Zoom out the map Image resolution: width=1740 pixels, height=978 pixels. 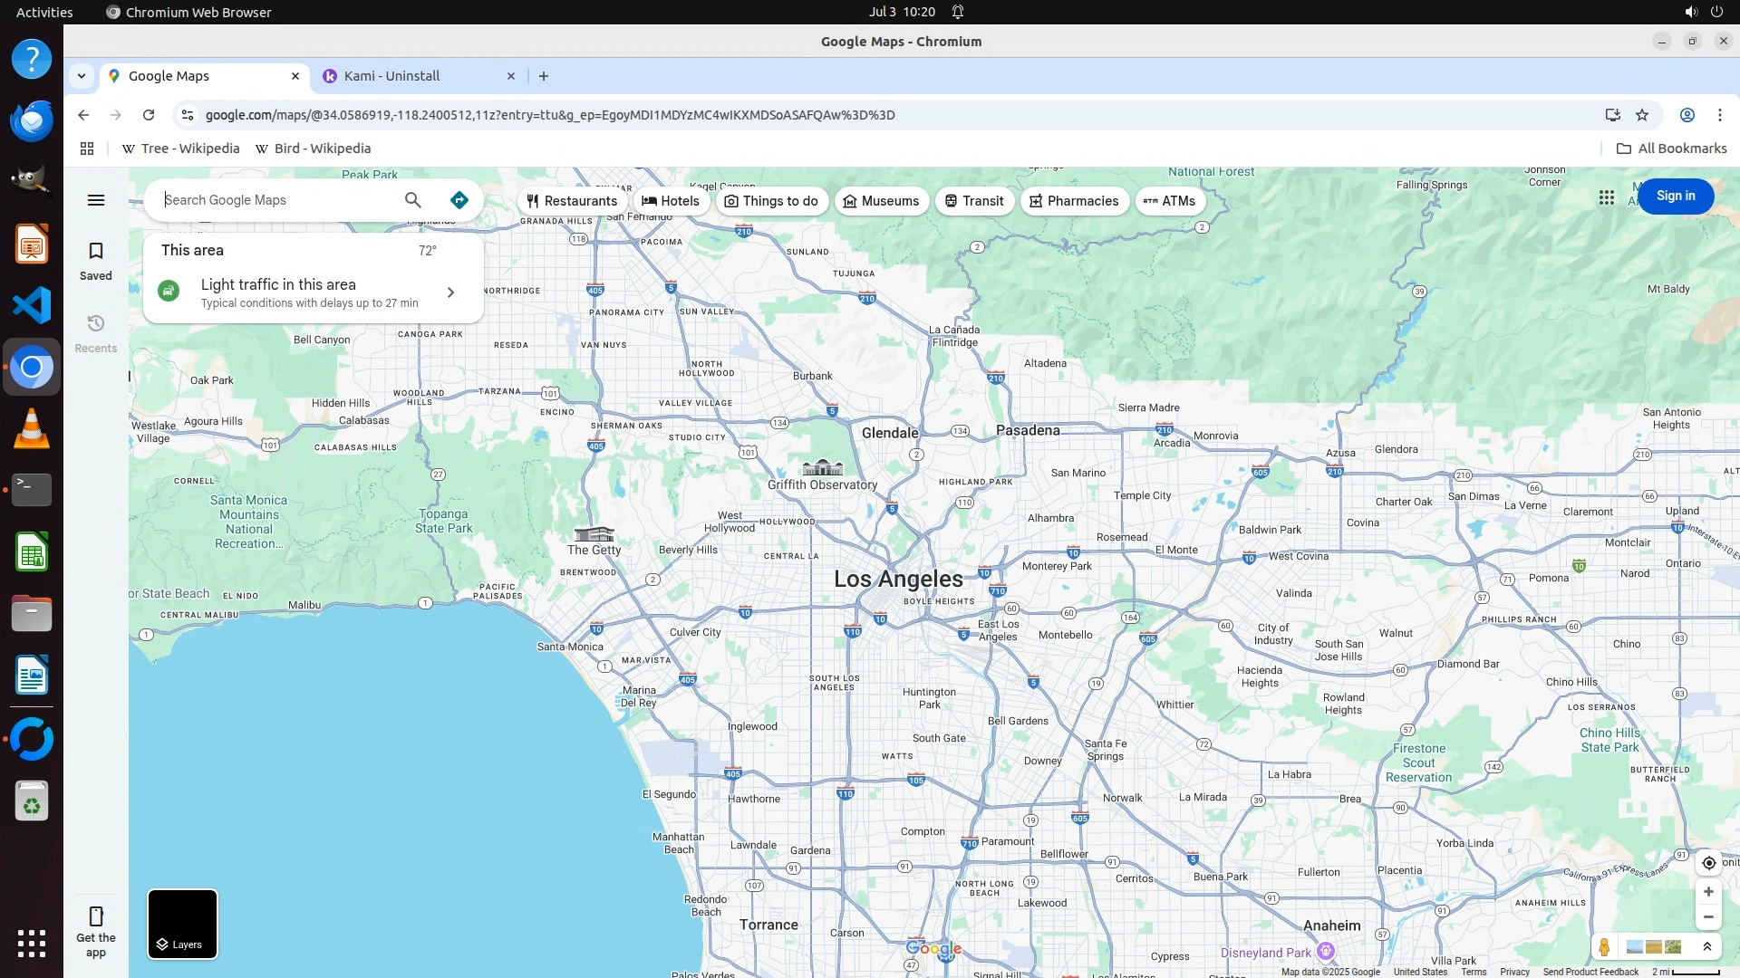(1708, 917)
